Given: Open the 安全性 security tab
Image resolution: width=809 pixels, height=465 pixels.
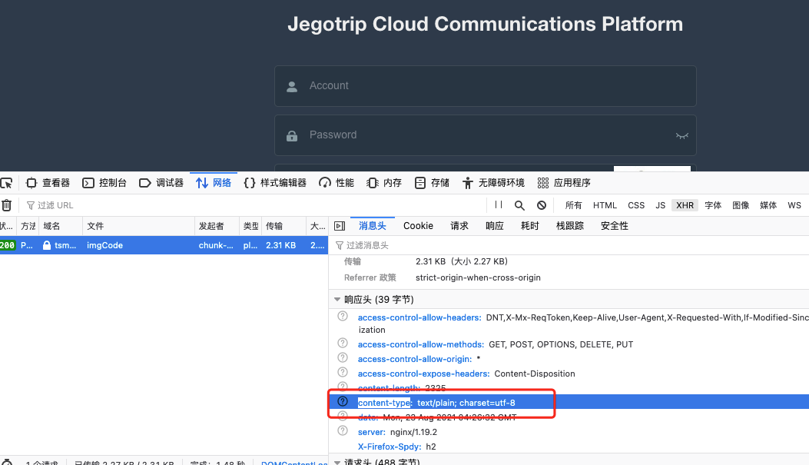Looking at the screenshot, I should pos(615,226).
